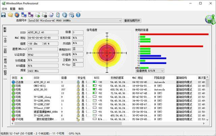Screen dimensions: 216x136
Task: Click lock icon in ASUS_BO_5G row
Action: [78, 90]
